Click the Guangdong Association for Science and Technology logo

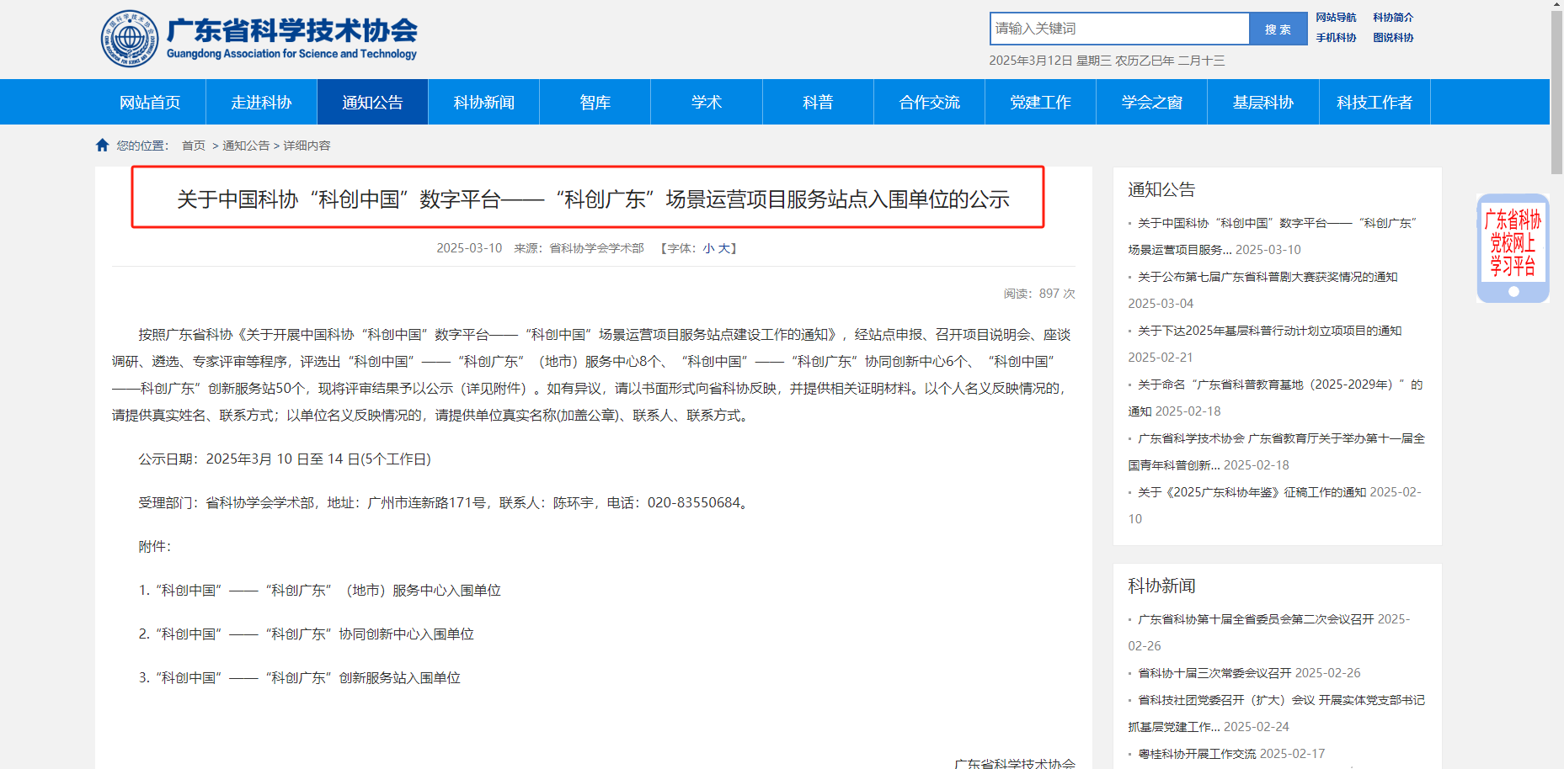(x=259, y=39)
